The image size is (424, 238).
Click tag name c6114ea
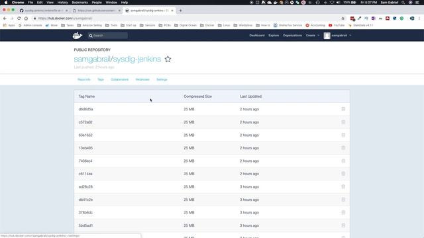(85, 174)
